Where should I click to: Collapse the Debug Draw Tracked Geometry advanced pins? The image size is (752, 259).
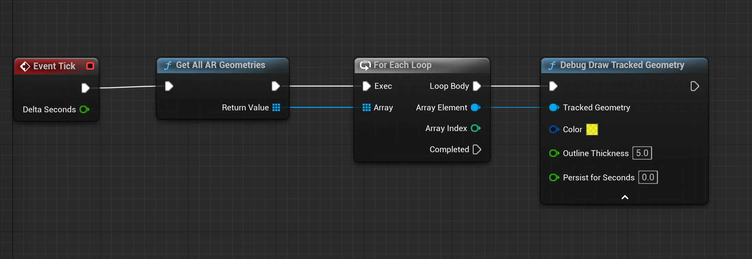pyautogui.click(x=625, y=197)
